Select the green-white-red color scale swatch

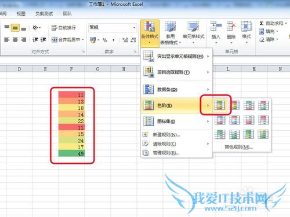(x=249, y=105)
